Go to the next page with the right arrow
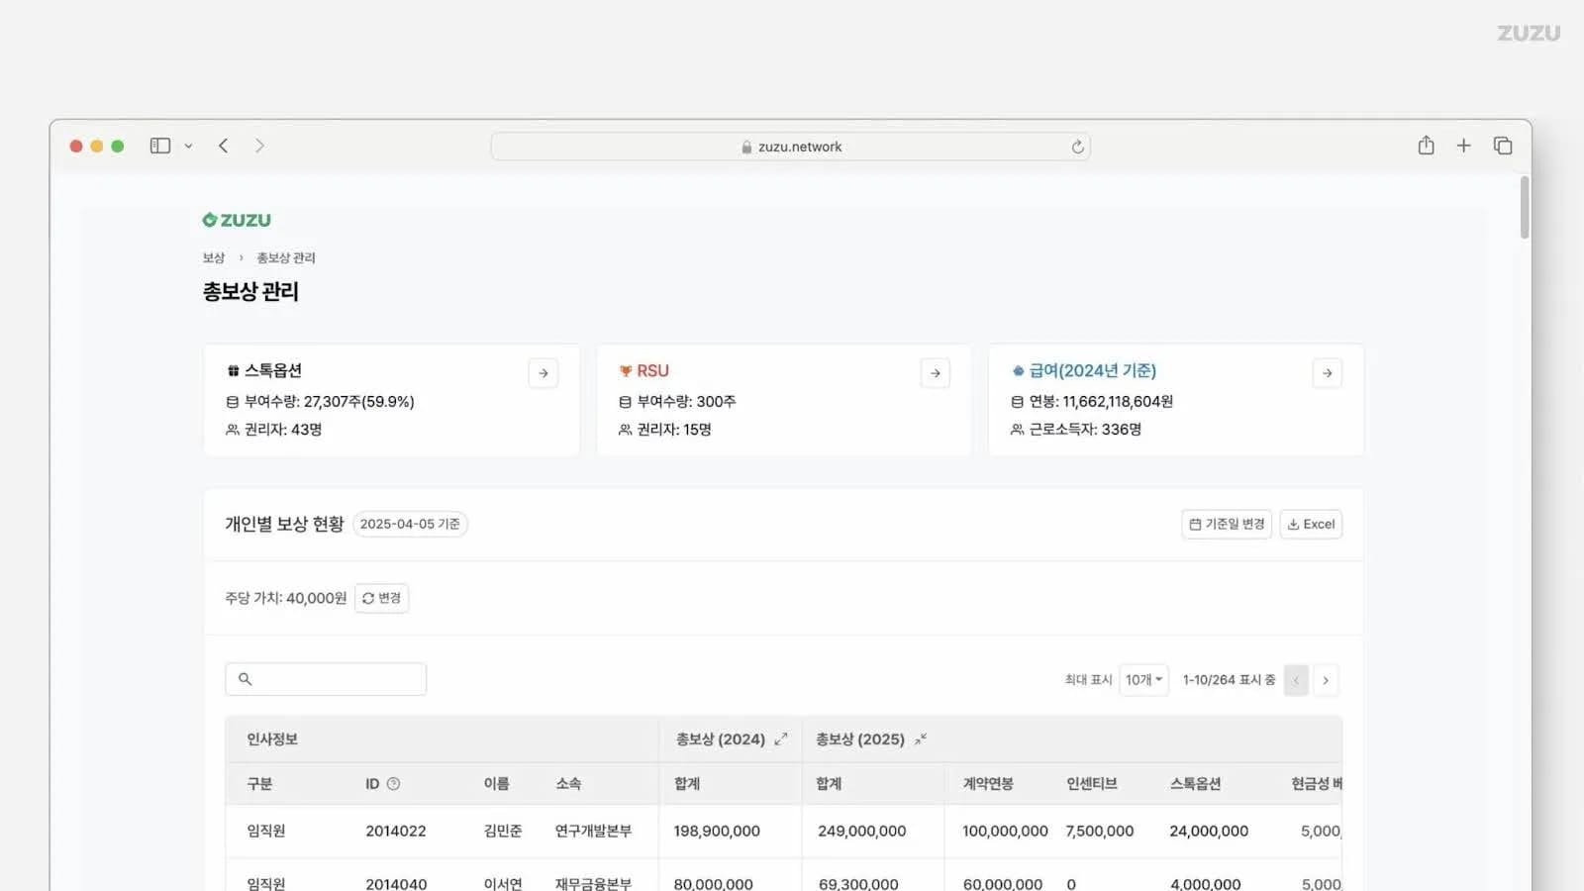This screenshot has height=891, width=1584. [1326, 680]
